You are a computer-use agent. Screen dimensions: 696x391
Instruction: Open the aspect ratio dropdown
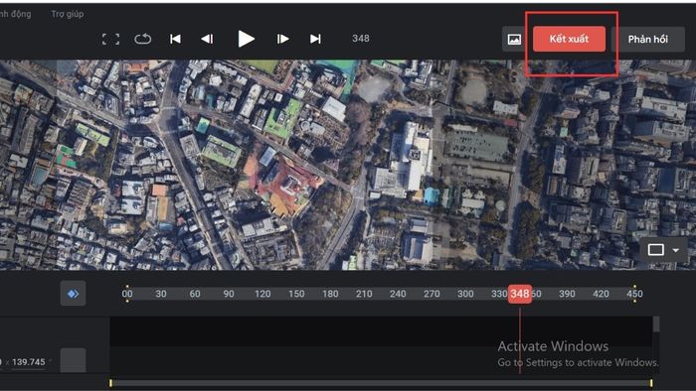point(663,250)
